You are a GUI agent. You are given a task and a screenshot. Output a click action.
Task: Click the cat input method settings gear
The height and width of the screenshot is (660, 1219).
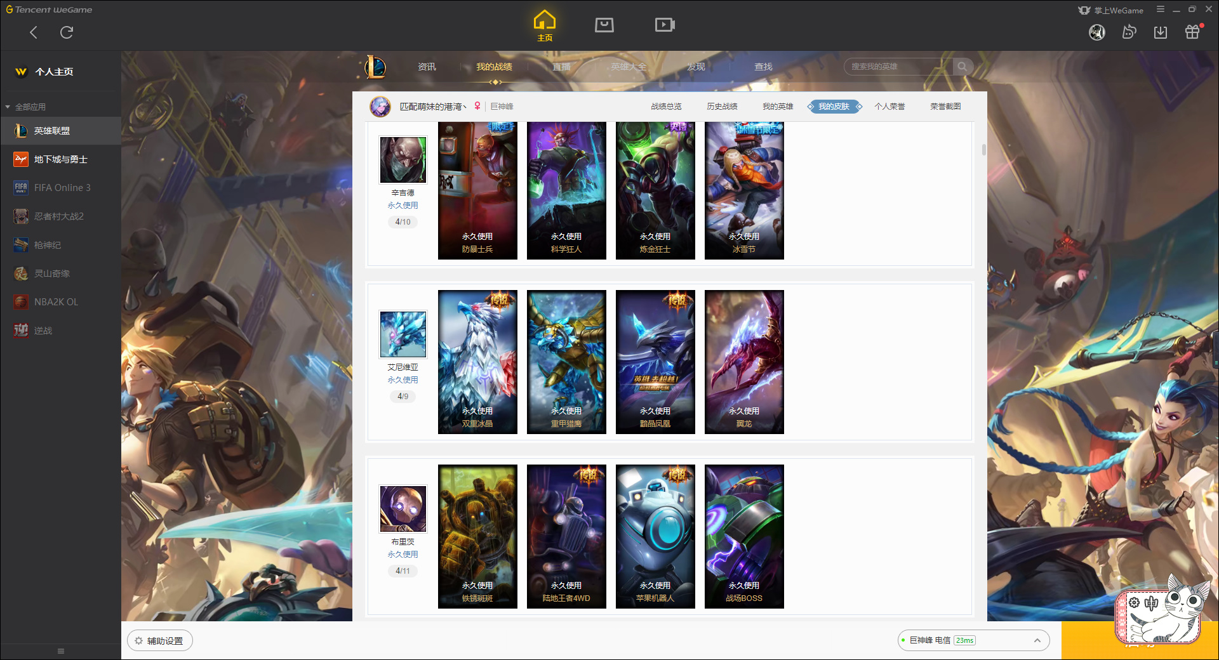pos(1134,603)
